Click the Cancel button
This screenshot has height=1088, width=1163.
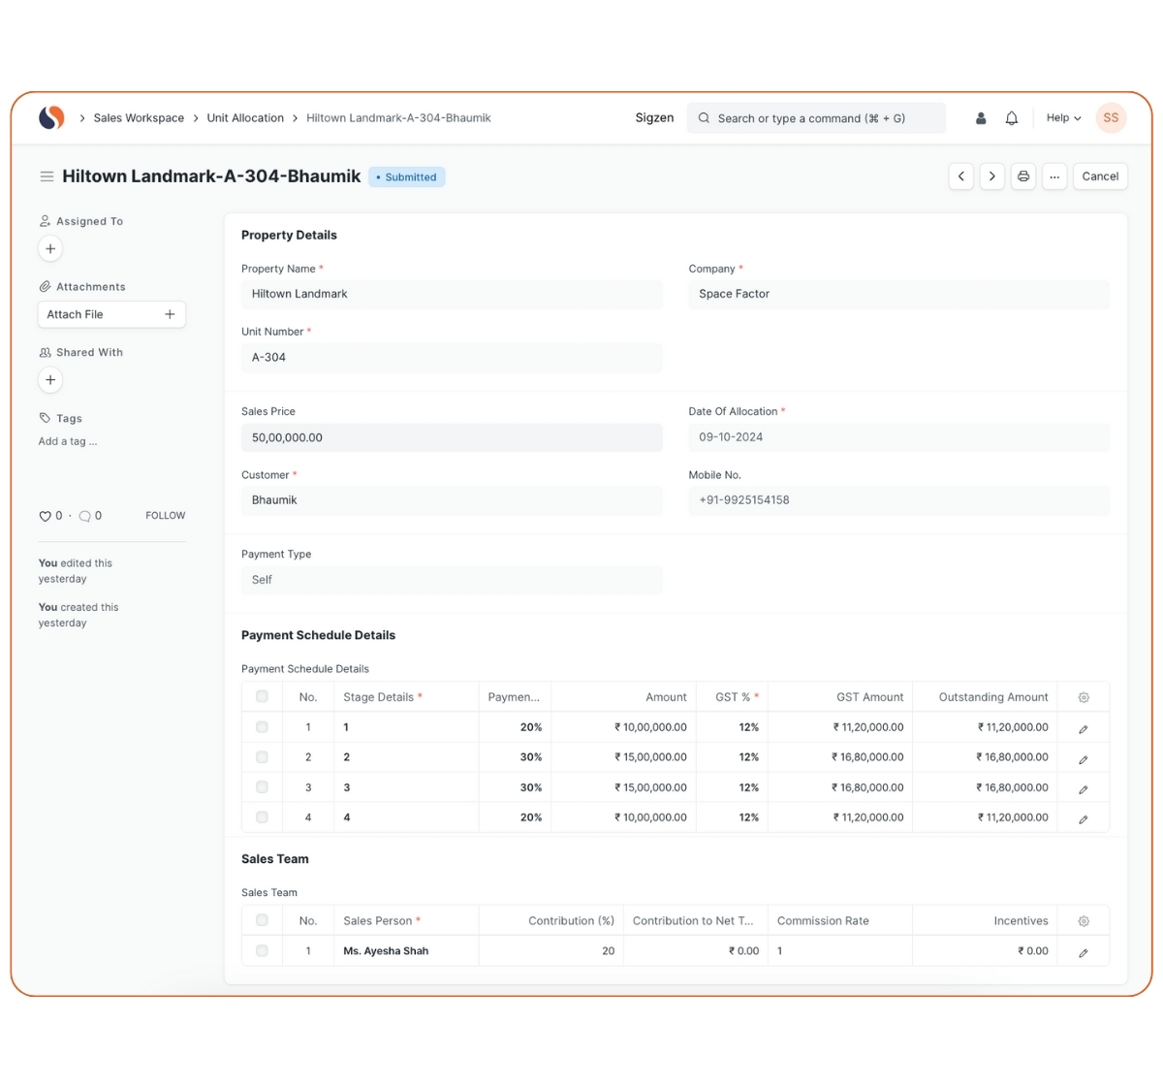1100,176
